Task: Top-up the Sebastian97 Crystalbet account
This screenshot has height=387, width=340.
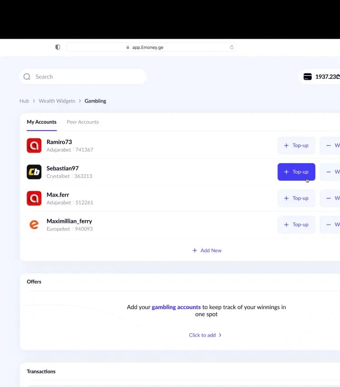Action: [x=296, y=172]
